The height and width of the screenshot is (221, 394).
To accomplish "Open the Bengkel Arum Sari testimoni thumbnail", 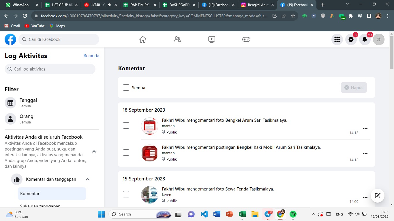I will [150, 126].
